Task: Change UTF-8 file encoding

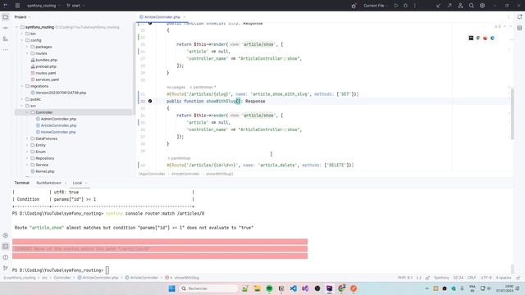Action: [x=486, y=278]
